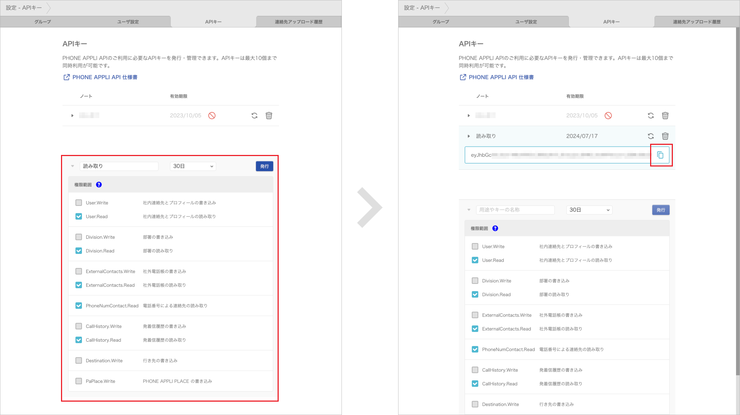
Task: Click the refresh icon for 読み取り key
Action: (x=651, y=136)
